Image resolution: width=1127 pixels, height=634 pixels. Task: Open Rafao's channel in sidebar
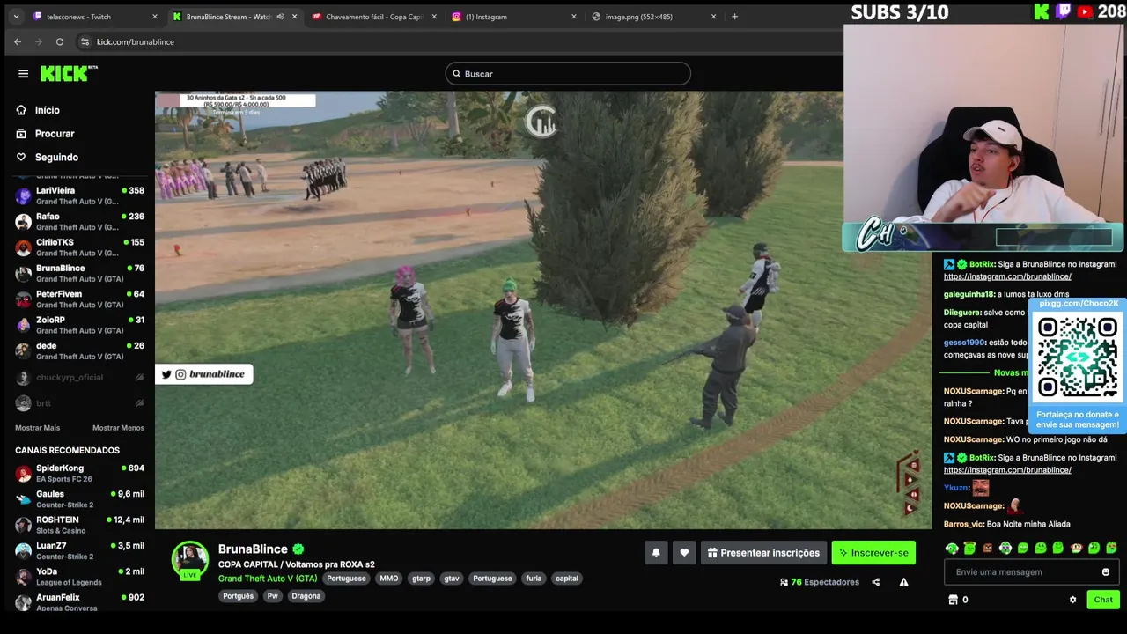[79, 221]
